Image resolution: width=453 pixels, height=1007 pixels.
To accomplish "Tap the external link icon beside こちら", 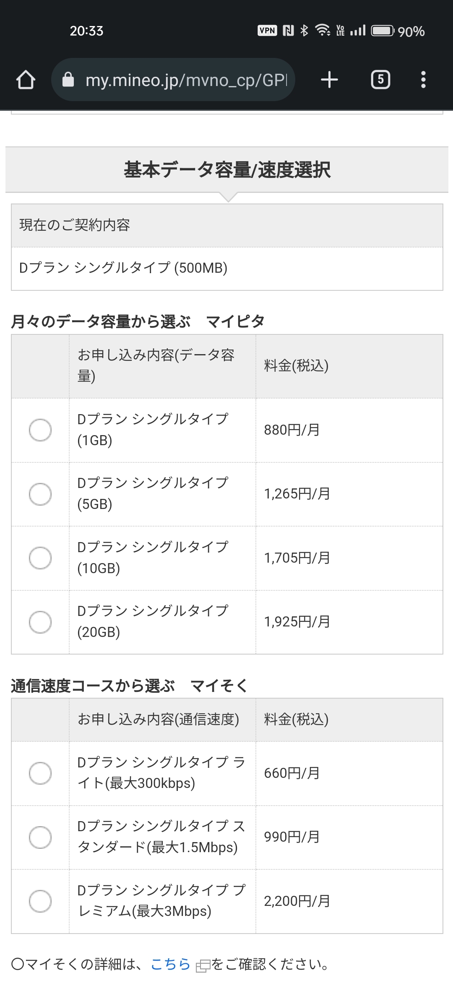I will coord(203,965).
